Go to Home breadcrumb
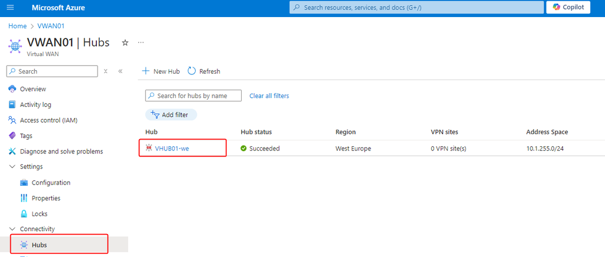This screenshot has width=605, height=257. [17, 26]
